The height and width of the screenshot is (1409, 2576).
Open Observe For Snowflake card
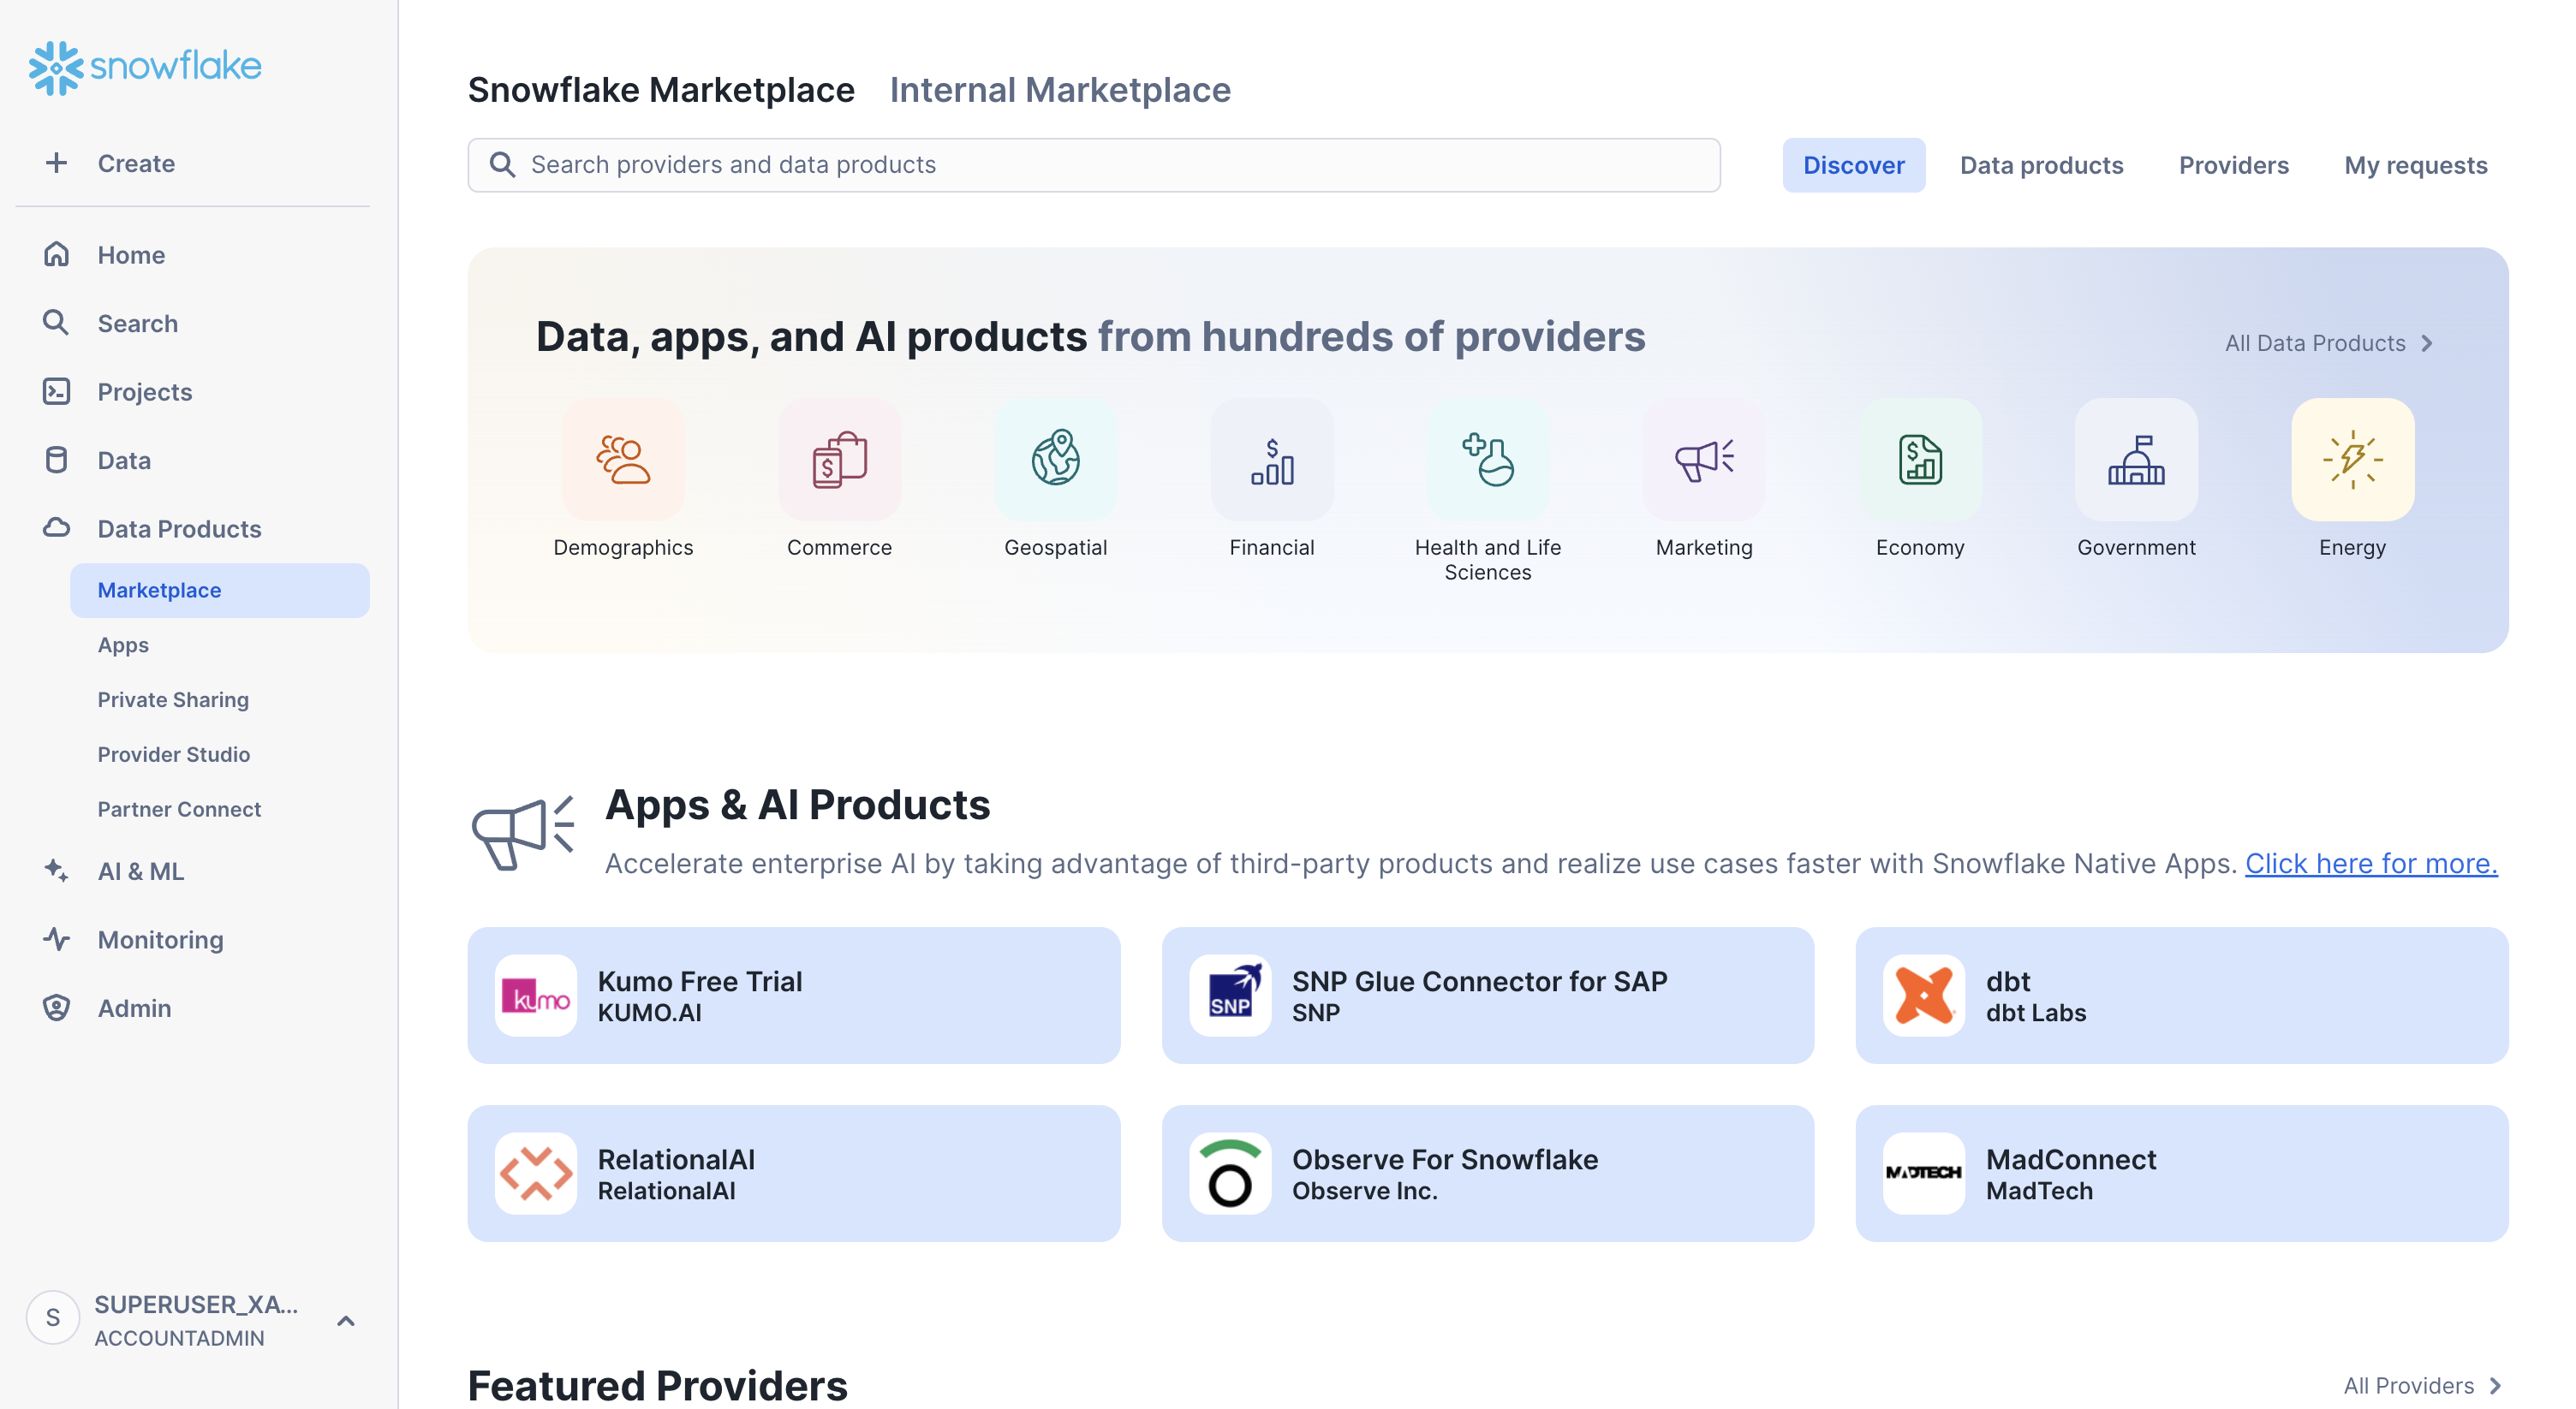click(x=1488, y=1173)
